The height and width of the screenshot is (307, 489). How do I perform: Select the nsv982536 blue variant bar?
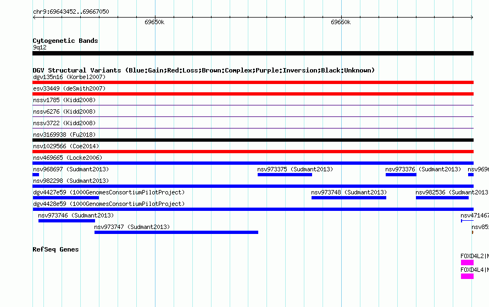pos(442,198)
